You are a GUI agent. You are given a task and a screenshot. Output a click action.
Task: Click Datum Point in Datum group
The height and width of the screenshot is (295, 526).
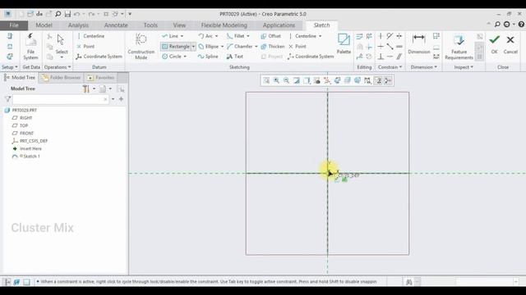[85, 46]
